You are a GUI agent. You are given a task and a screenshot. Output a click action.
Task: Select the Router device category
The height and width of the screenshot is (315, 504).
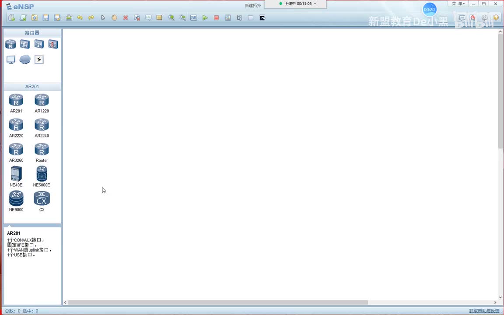point(10,44)
